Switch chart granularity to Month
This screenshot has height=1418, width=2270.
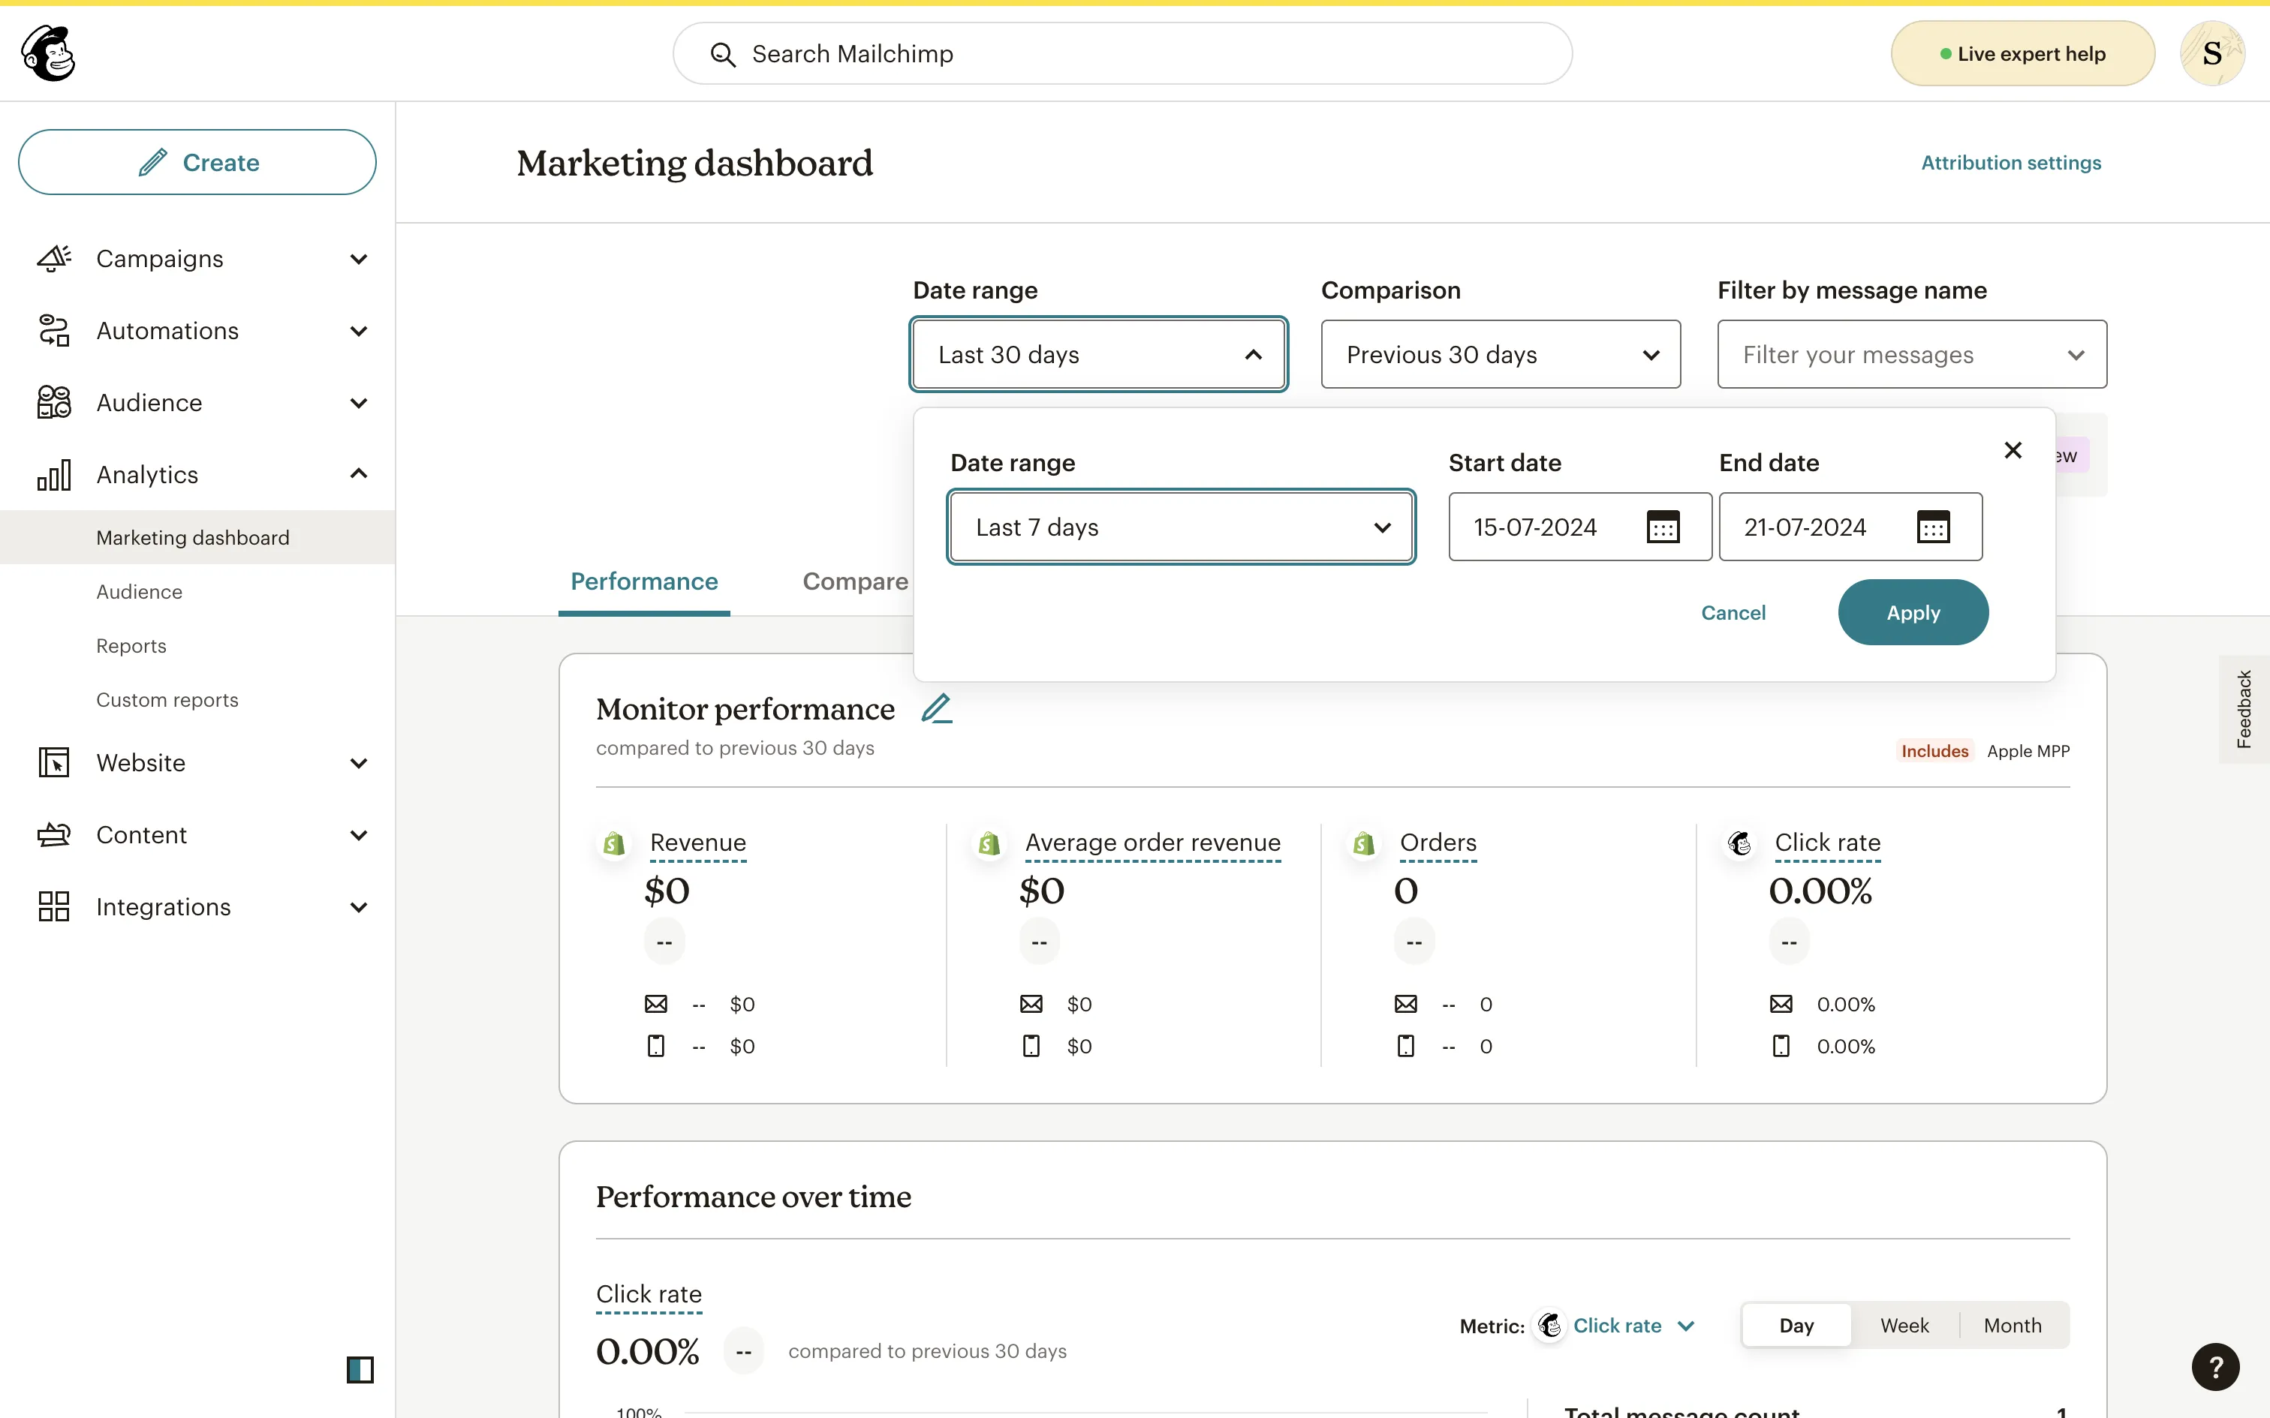(x=2012, y=1325)
